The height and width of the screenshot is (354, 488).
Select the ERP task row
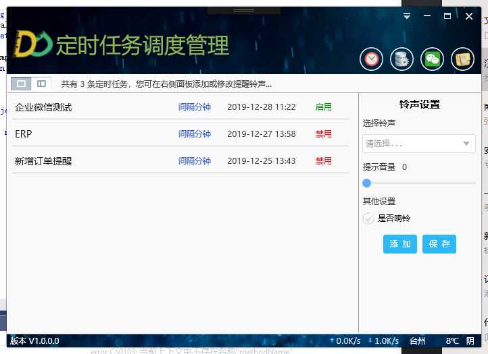(180, 134)
